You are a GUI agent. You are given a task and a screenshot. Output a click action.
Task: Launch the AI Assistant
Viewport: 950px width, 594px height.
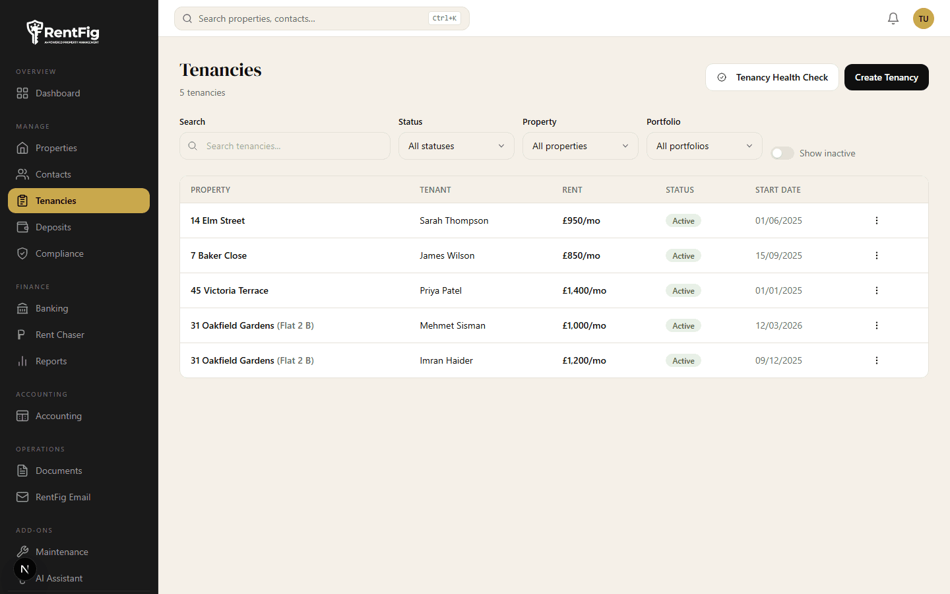pos(59,578)
